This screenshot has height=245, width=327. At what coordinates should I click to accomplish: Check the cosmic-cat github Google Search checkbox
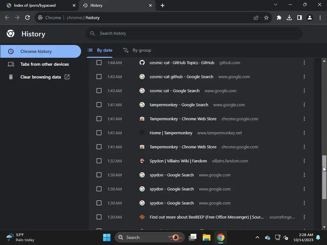(x=99, y=77)
